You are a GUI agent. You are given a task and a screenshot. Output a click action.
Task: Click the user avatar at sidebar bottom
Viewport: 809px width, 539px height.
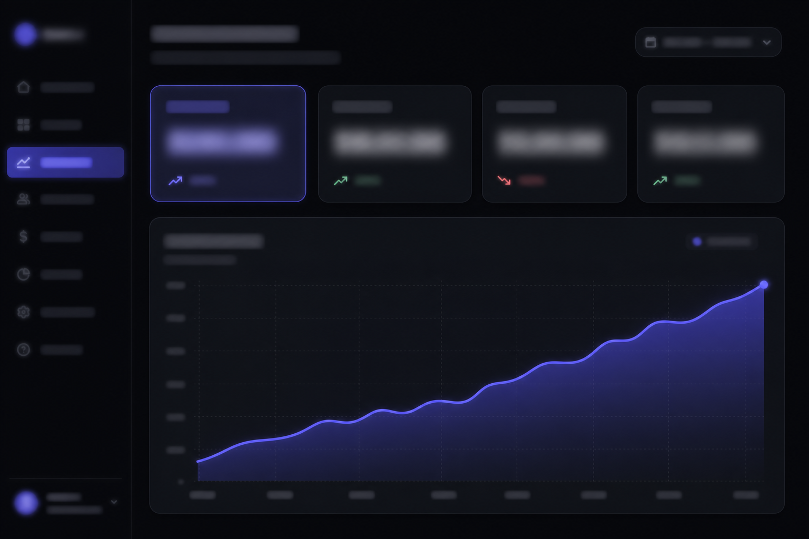tap(26, 503)
